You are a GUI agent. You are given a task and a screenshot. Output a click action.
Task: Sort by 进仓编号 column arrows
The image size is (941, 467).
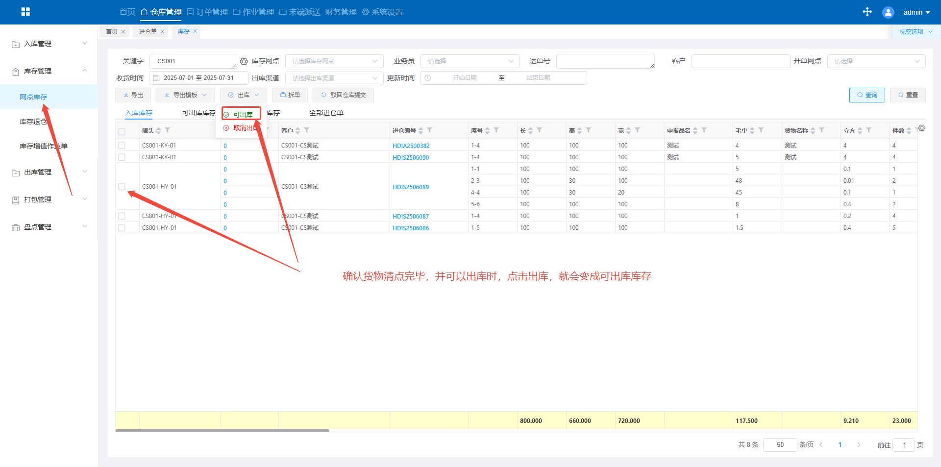421,130
